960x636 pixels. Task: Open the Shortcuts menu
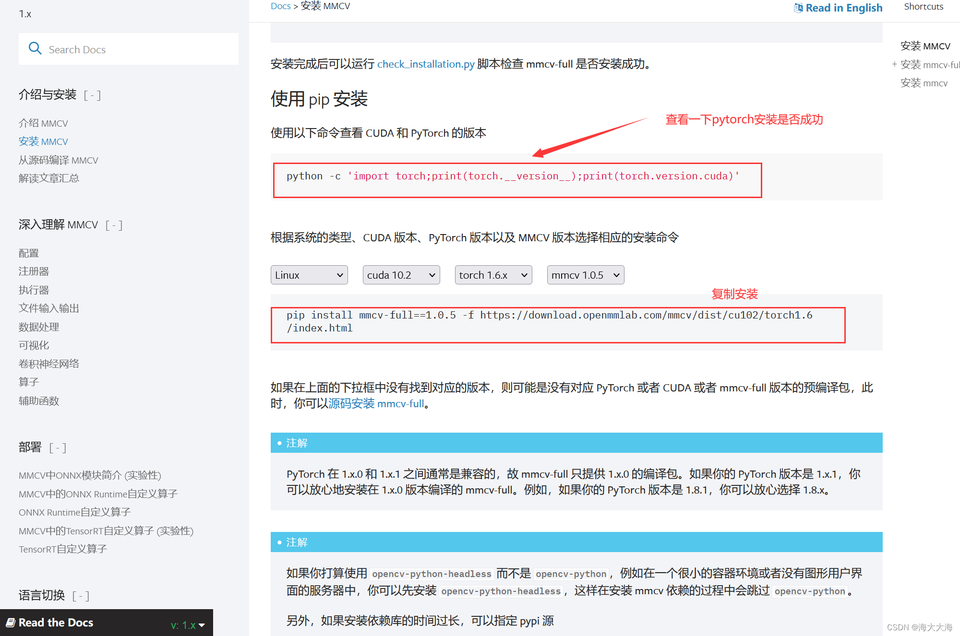(923, 6)
